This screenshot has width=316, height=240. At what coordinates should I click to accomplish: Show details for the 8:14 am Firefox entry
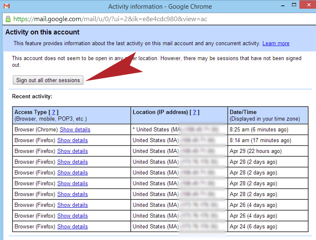(x=73, y=140)
